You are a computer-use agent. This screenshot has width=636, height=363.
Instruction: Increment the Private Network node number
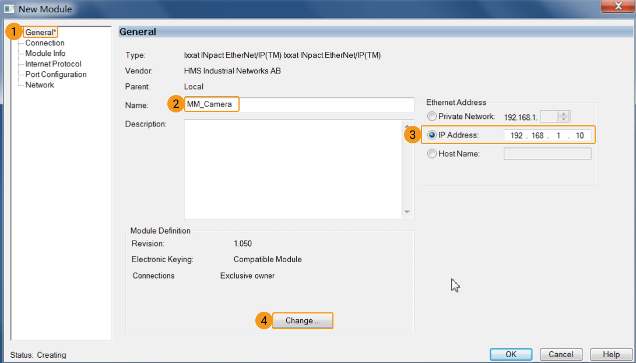[x=564, y=114]
